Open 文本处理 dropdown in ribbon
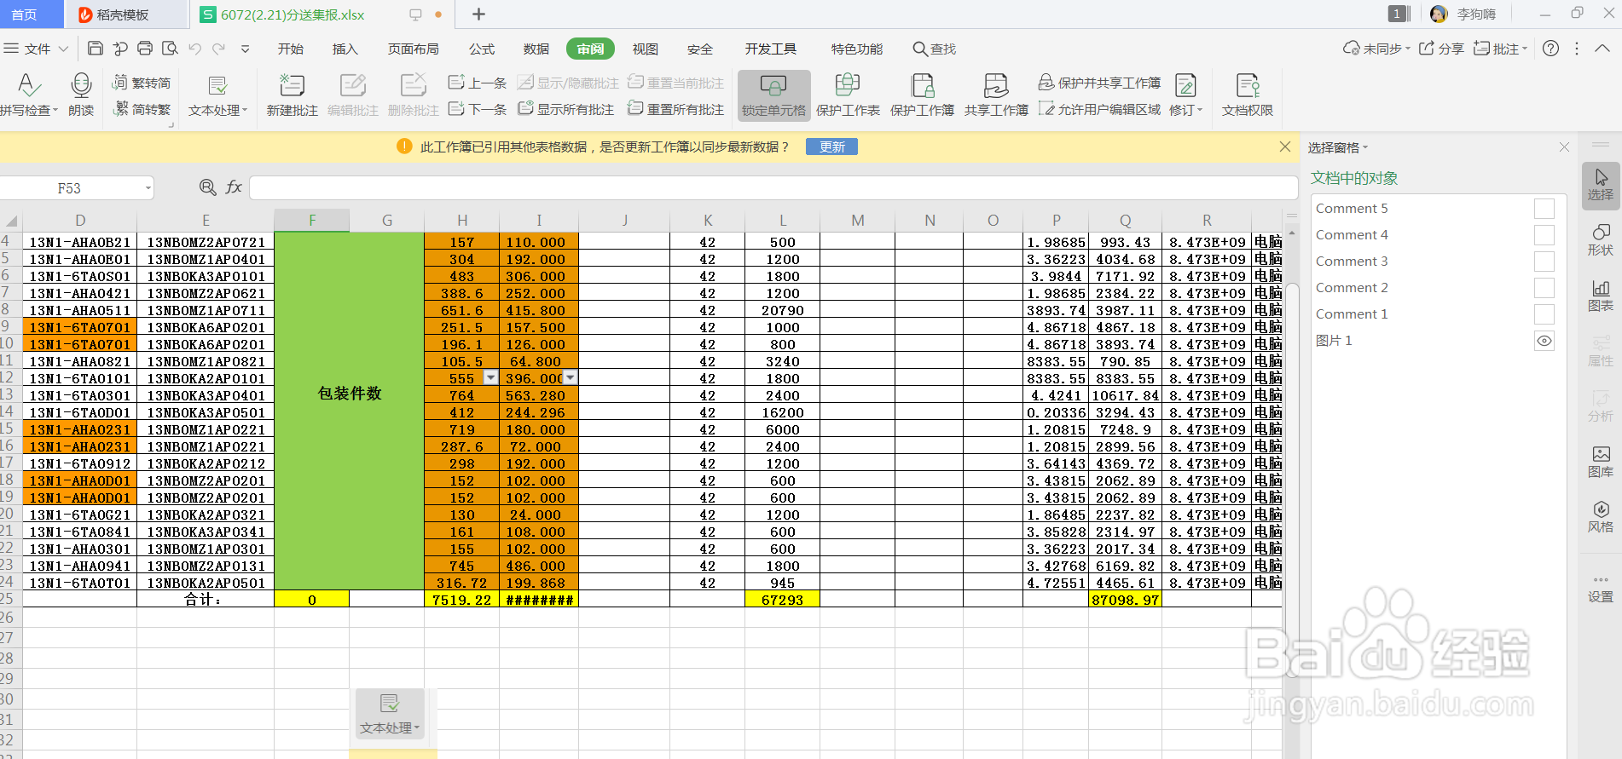 coord(217,95)
